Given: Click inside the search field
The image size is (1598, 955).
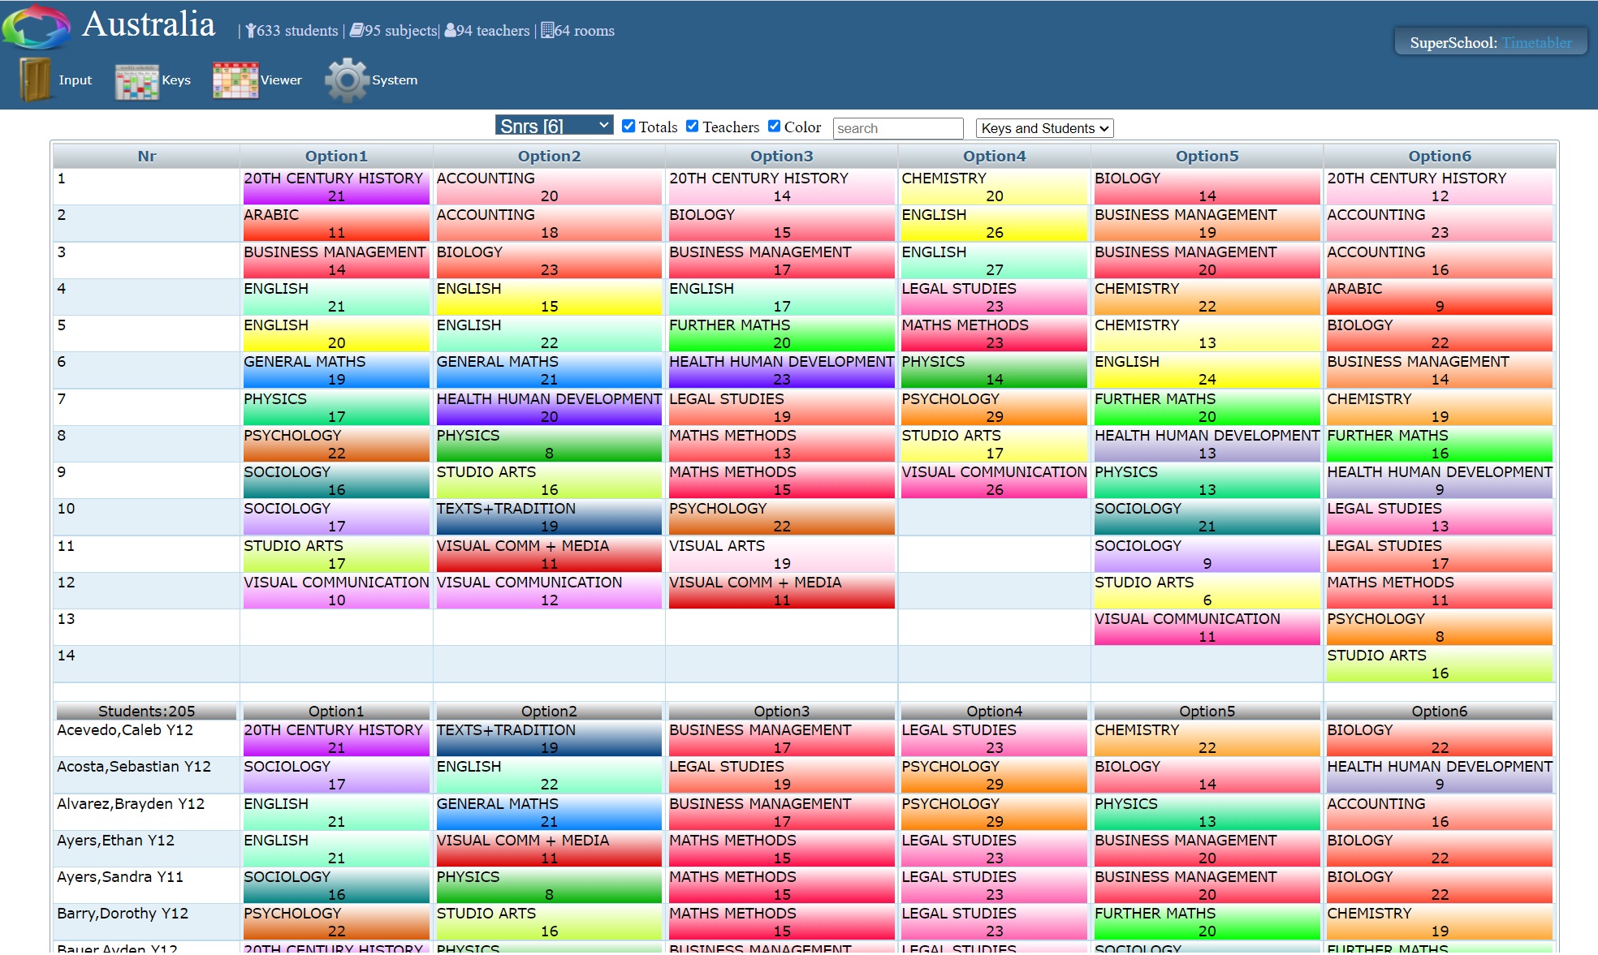Looking at the screenshot, I should click(897, 128).
